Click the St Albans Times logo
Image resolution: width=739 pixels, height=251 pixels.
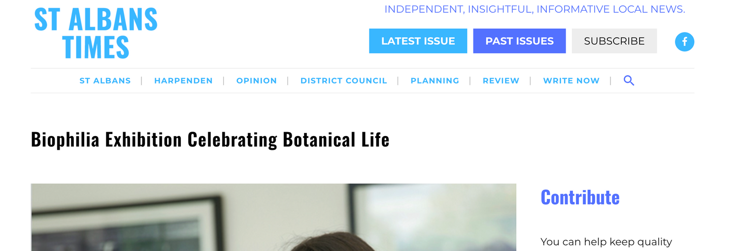coord(96,33)
